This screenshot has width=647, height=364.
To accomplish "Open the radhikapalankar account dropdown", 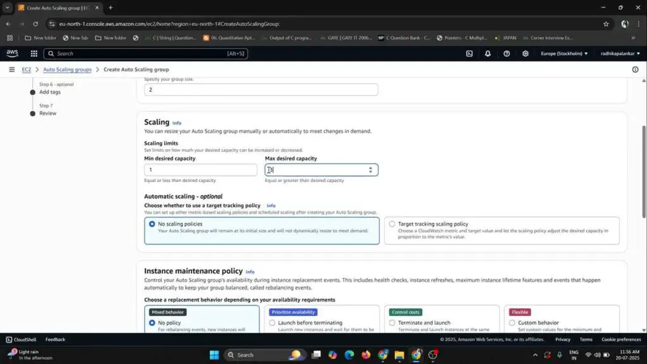I will point(620,53).
